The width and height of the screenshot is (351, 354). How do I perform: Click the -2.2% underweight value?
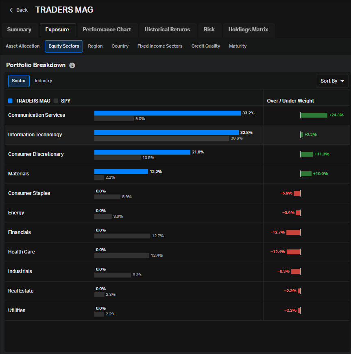point(290,310)
